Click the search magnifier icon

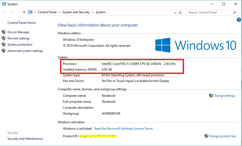point(234,12)
